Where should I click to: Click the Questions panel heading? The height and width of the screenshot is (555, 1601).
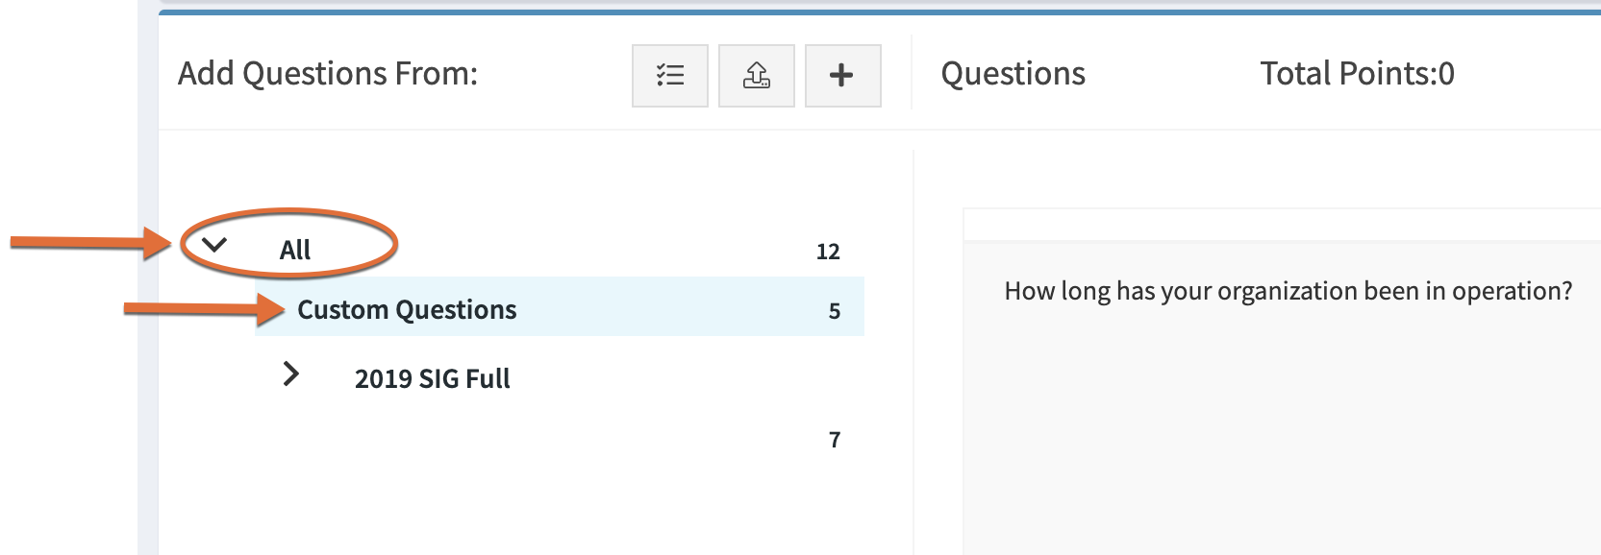click(x=1013, y=74)
